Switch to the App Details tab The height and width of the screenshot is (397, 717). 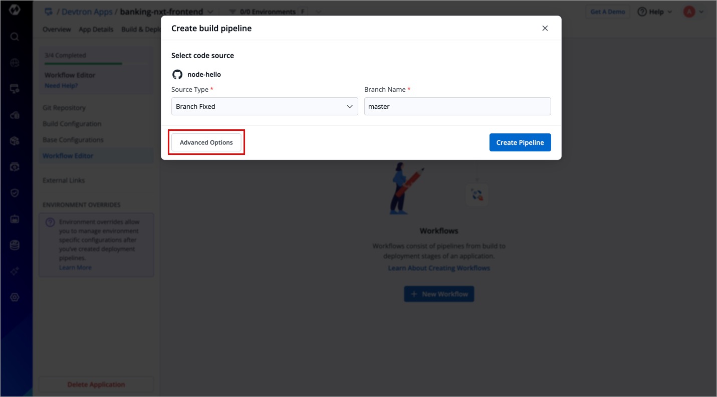(96, 30)
